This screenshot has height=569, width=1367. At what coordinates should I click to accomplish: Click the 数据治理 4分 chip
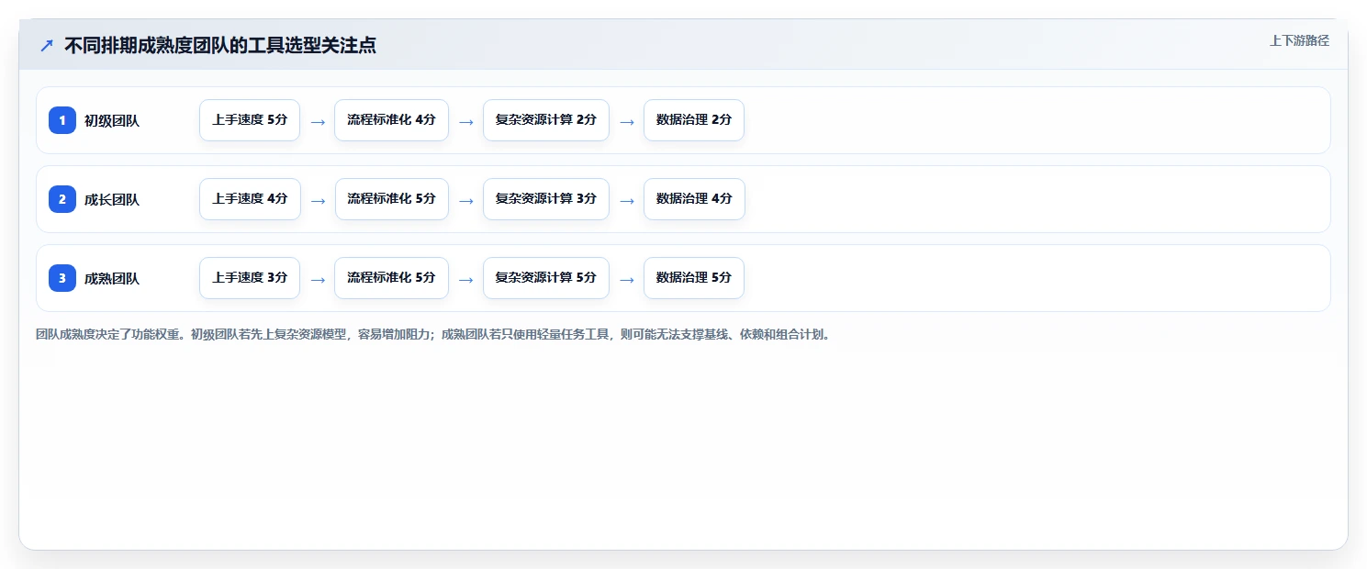point(694,199)
